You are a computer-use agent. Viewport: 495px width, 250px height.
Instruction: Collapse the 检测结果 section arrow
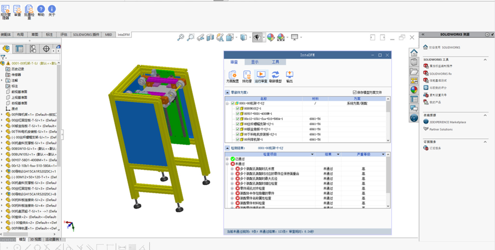click(x=227, y=148)
